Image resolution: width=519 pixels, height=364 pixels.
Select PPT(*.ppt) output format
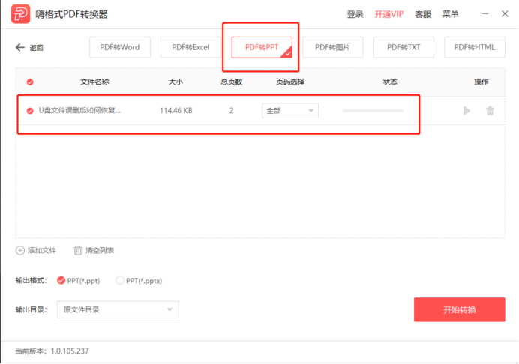pyautogui.click(x=61, y=280)
